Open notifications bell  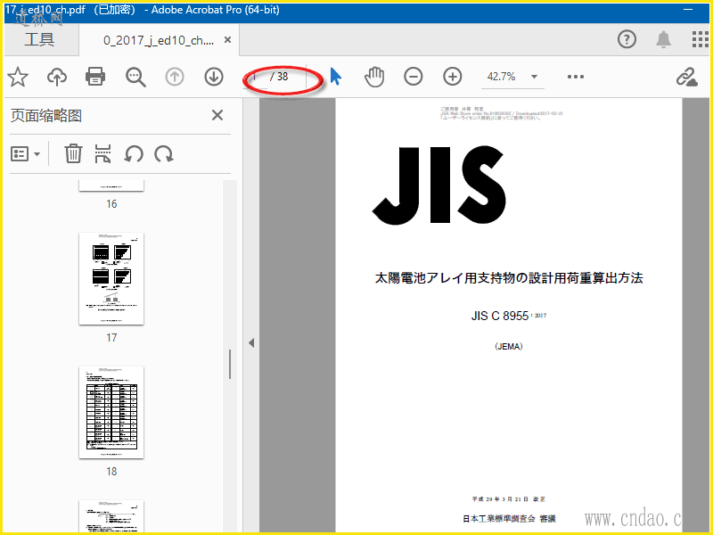[x=663, y=39]
